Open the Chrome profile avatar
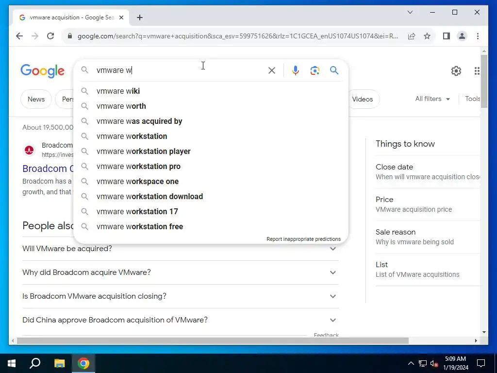Screen dimensions: 497x373 tap(462, 36)
